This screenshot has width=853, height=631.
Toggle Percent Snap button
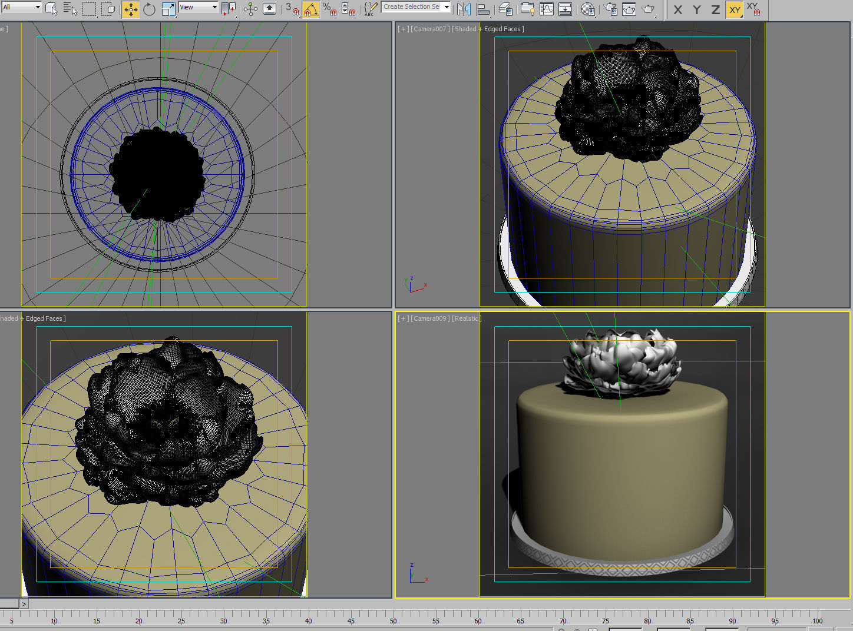(x=329, y=9)
